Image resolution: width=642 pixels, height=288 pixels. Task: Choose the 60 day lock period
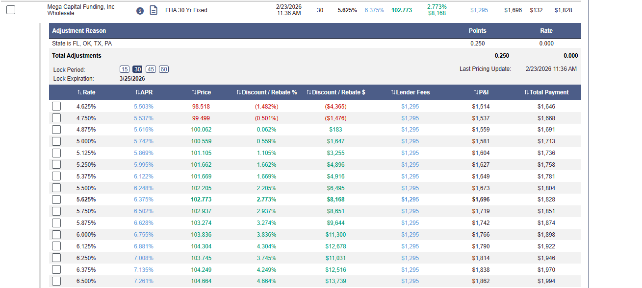point(164,69)
